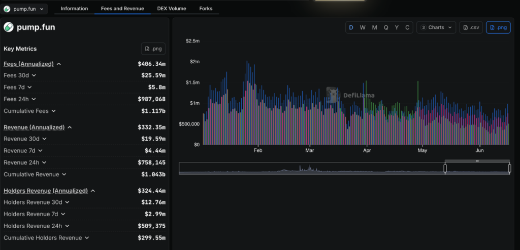The image size is (520, 250).
Task: Expand the Fees 24h row
Action: [x=34, y=99]
